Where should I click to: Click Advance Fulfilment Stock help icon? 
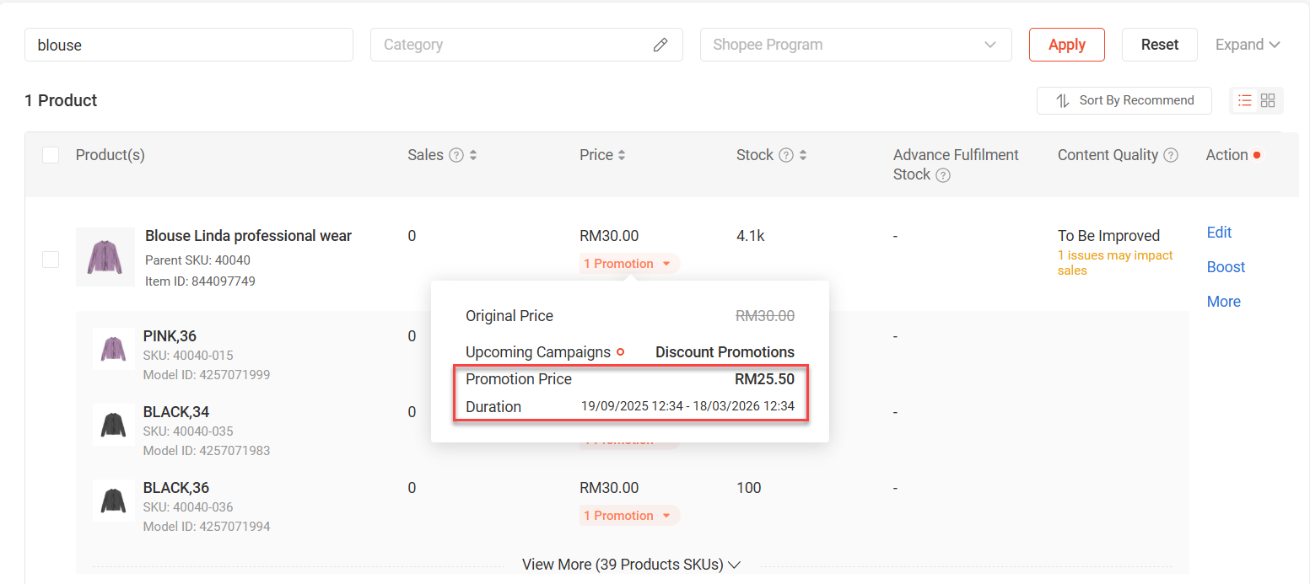(x=943, y=175)
